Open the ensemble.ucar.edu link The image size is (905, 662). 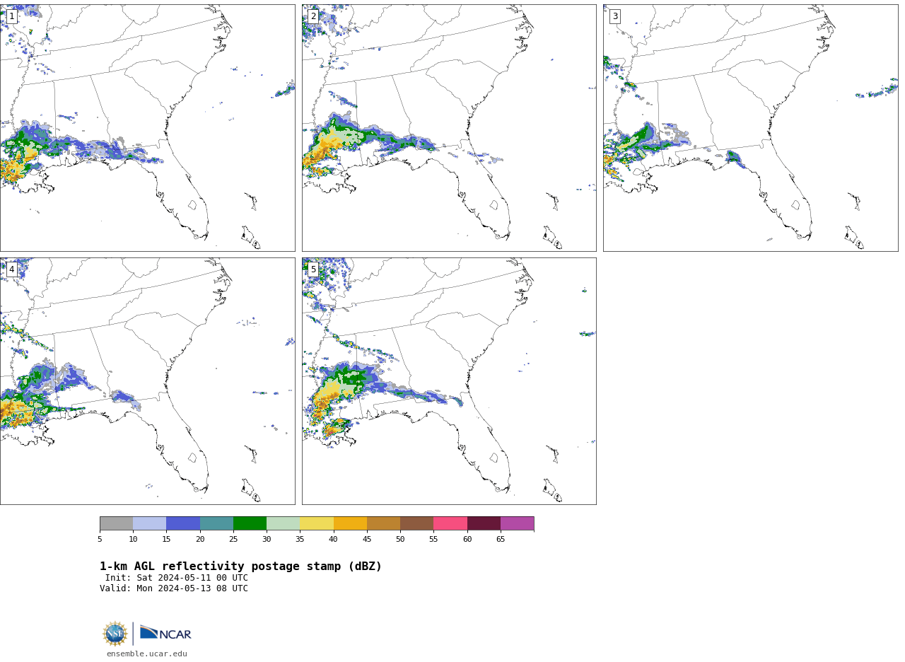[147, 654]
